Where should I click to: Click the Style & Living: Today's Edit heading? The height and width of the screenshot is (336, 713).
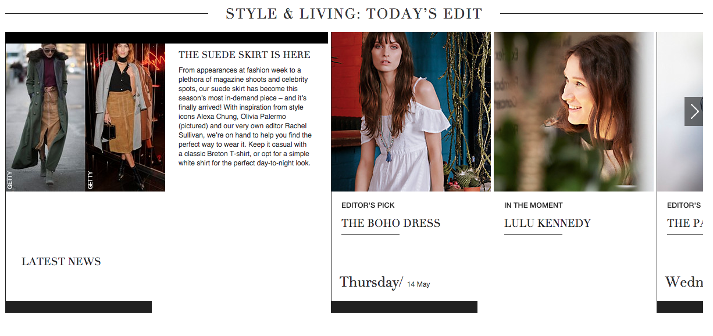pyautogui.click(x=354, y=13)
